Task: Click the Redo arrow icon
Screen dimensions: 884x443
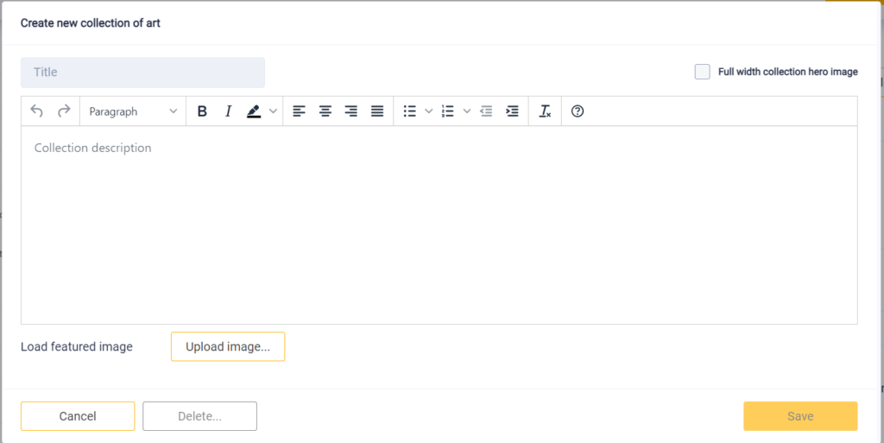Action: tap(64, 111)
